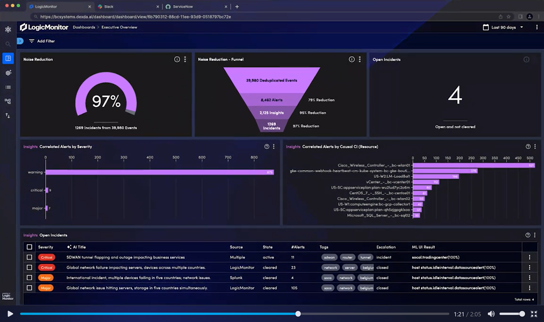This screenshot has width=544, height=322.
Task: Select all incidents with header checkbox
Action: click(29, 247)
